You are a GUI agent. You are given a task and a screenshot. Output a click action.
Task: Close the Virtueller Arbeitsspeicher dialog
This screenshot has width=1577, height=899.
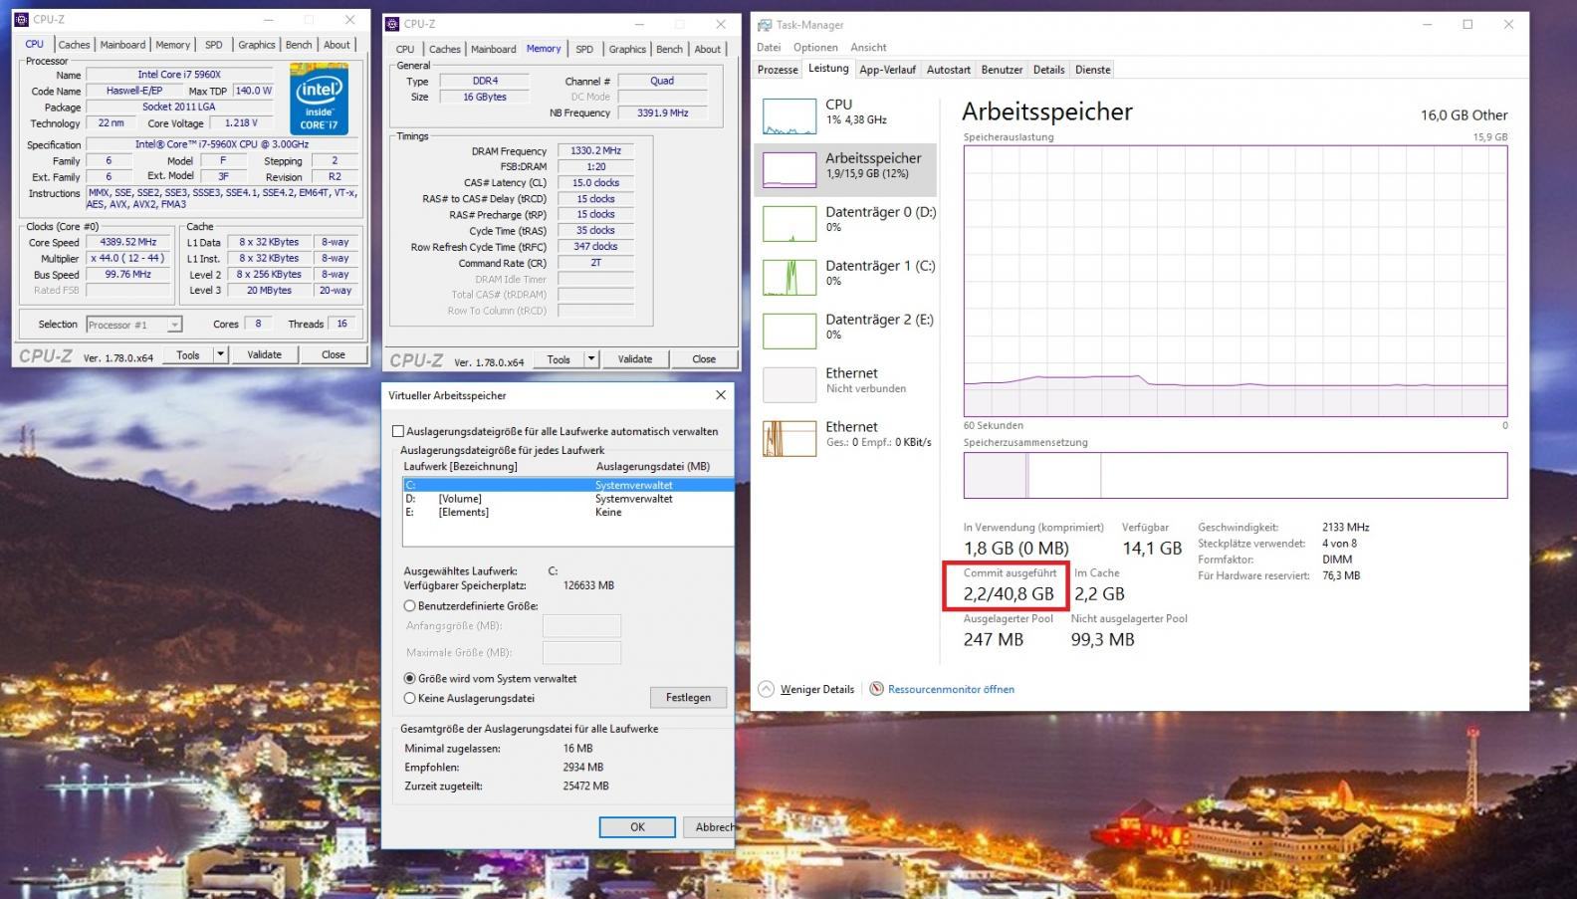pyautogui.click(x=721, y=395)
